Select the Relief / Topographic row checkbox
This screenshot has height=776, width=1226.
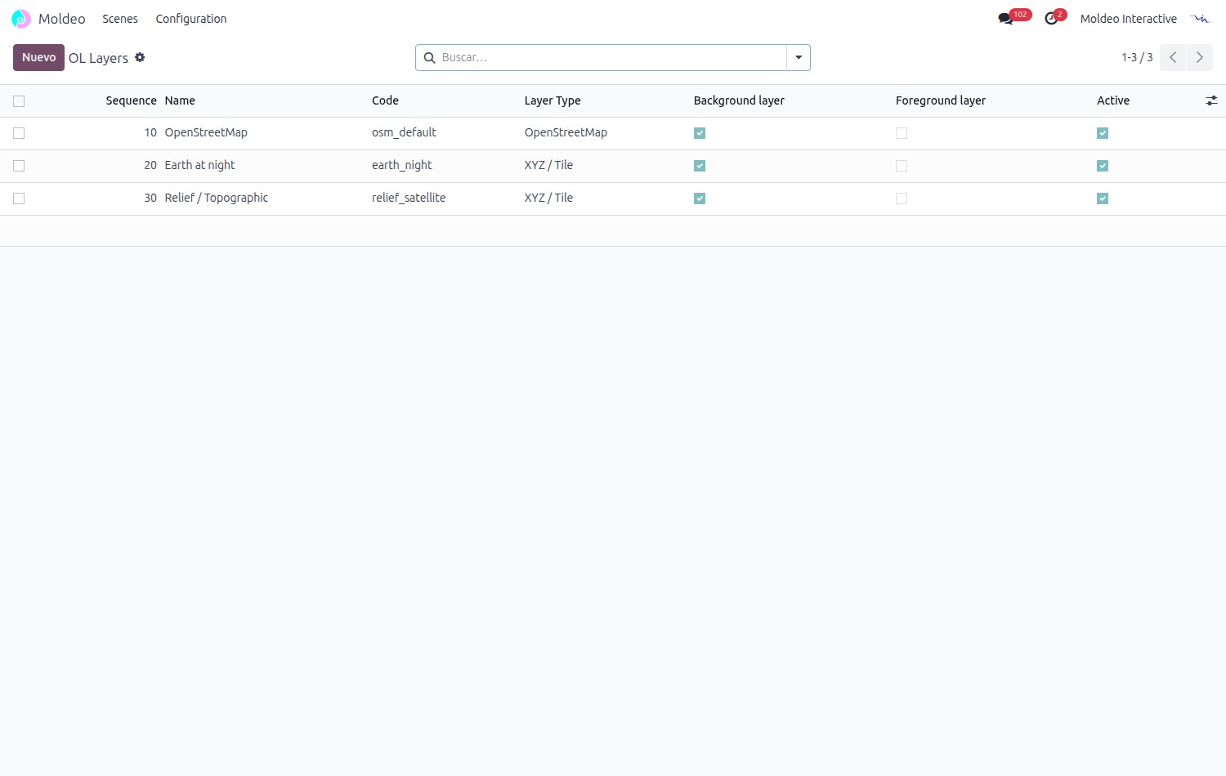19,198
